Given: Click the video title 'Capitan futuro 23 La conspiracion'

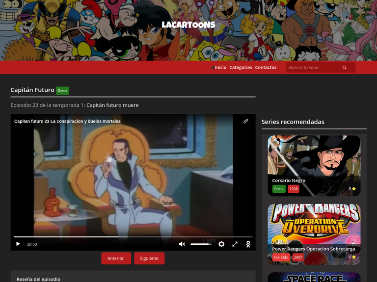Looking at the screenshot, I should [67, 121].
